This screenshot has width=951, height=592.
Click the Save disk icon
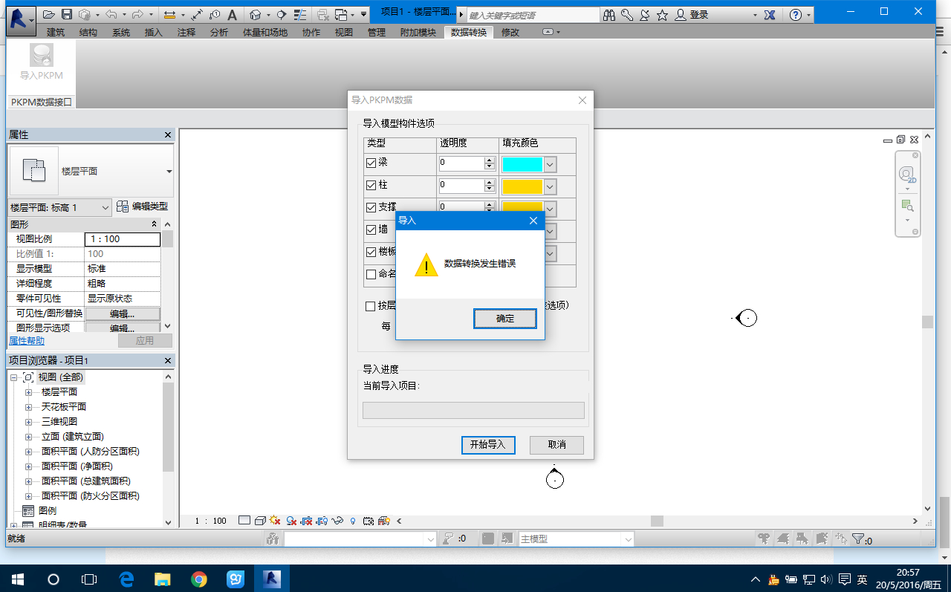click(x=67, y=14)
